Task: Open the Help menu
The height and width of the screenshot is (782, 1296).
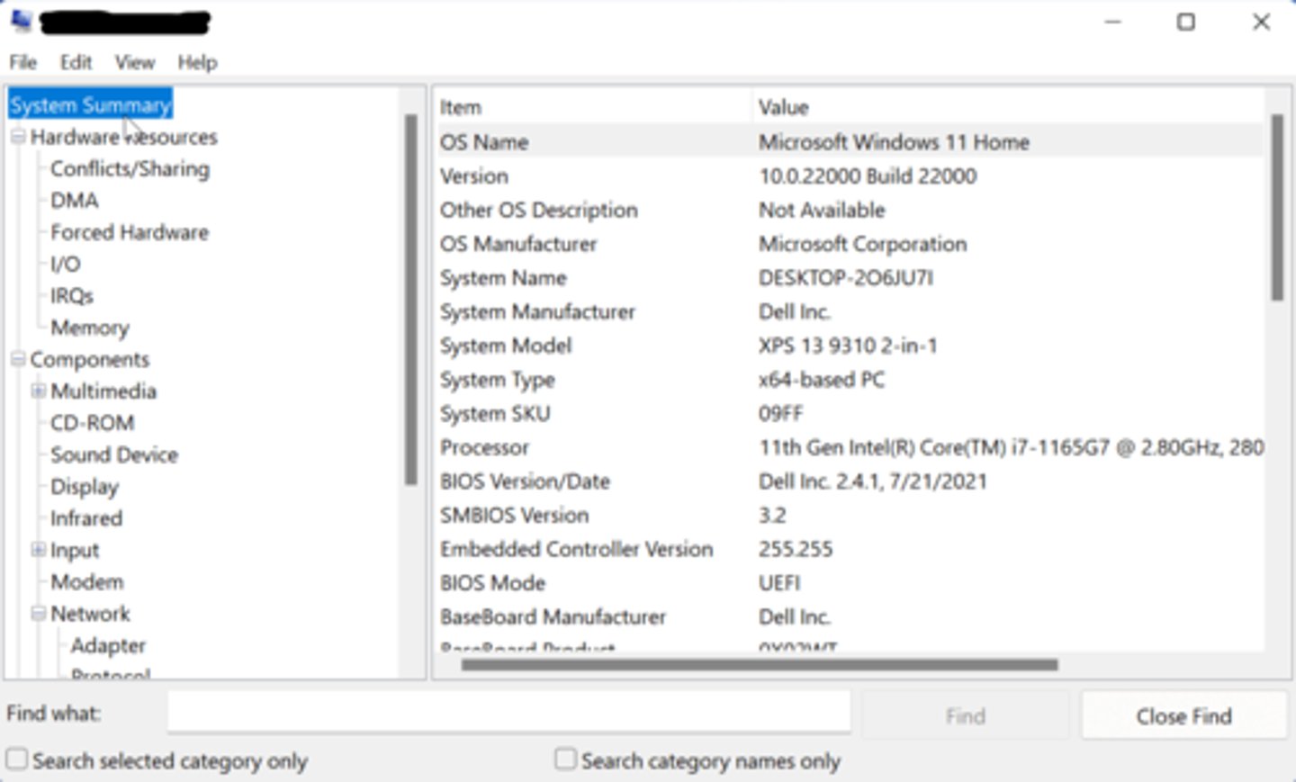Action: [x=197, y=62]
